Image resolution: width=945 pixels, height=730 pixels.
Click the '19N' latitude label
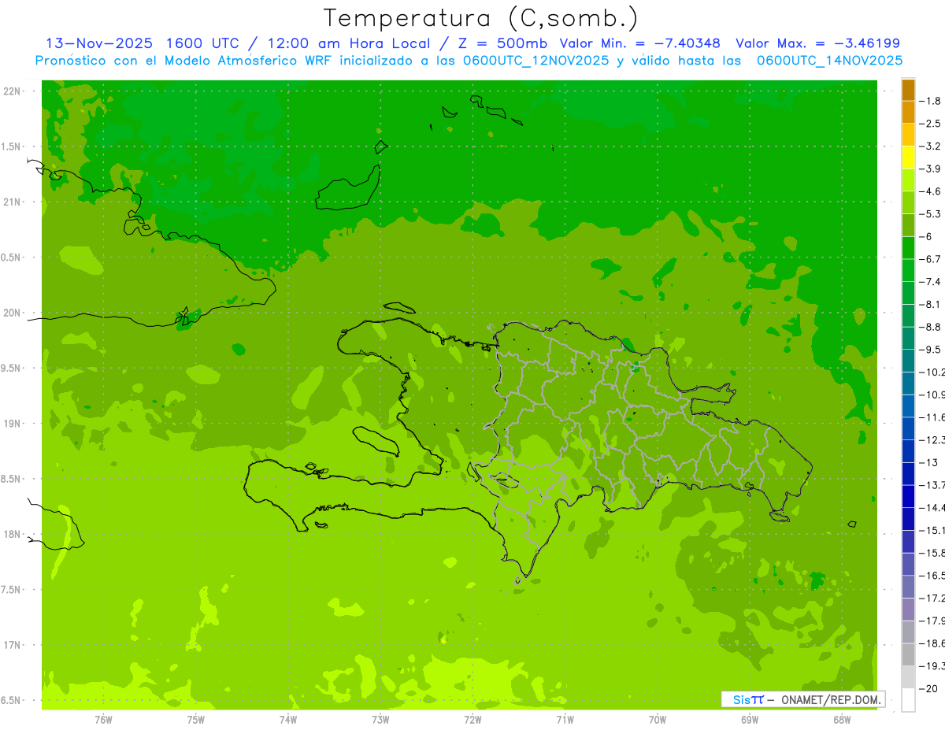[13, 424]
